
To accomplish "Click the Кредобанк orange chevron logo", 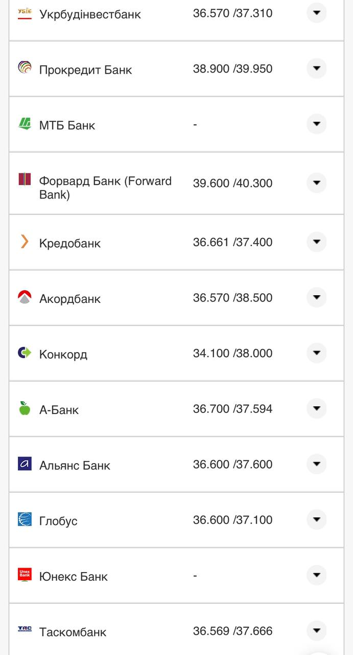I will point(25,242).
